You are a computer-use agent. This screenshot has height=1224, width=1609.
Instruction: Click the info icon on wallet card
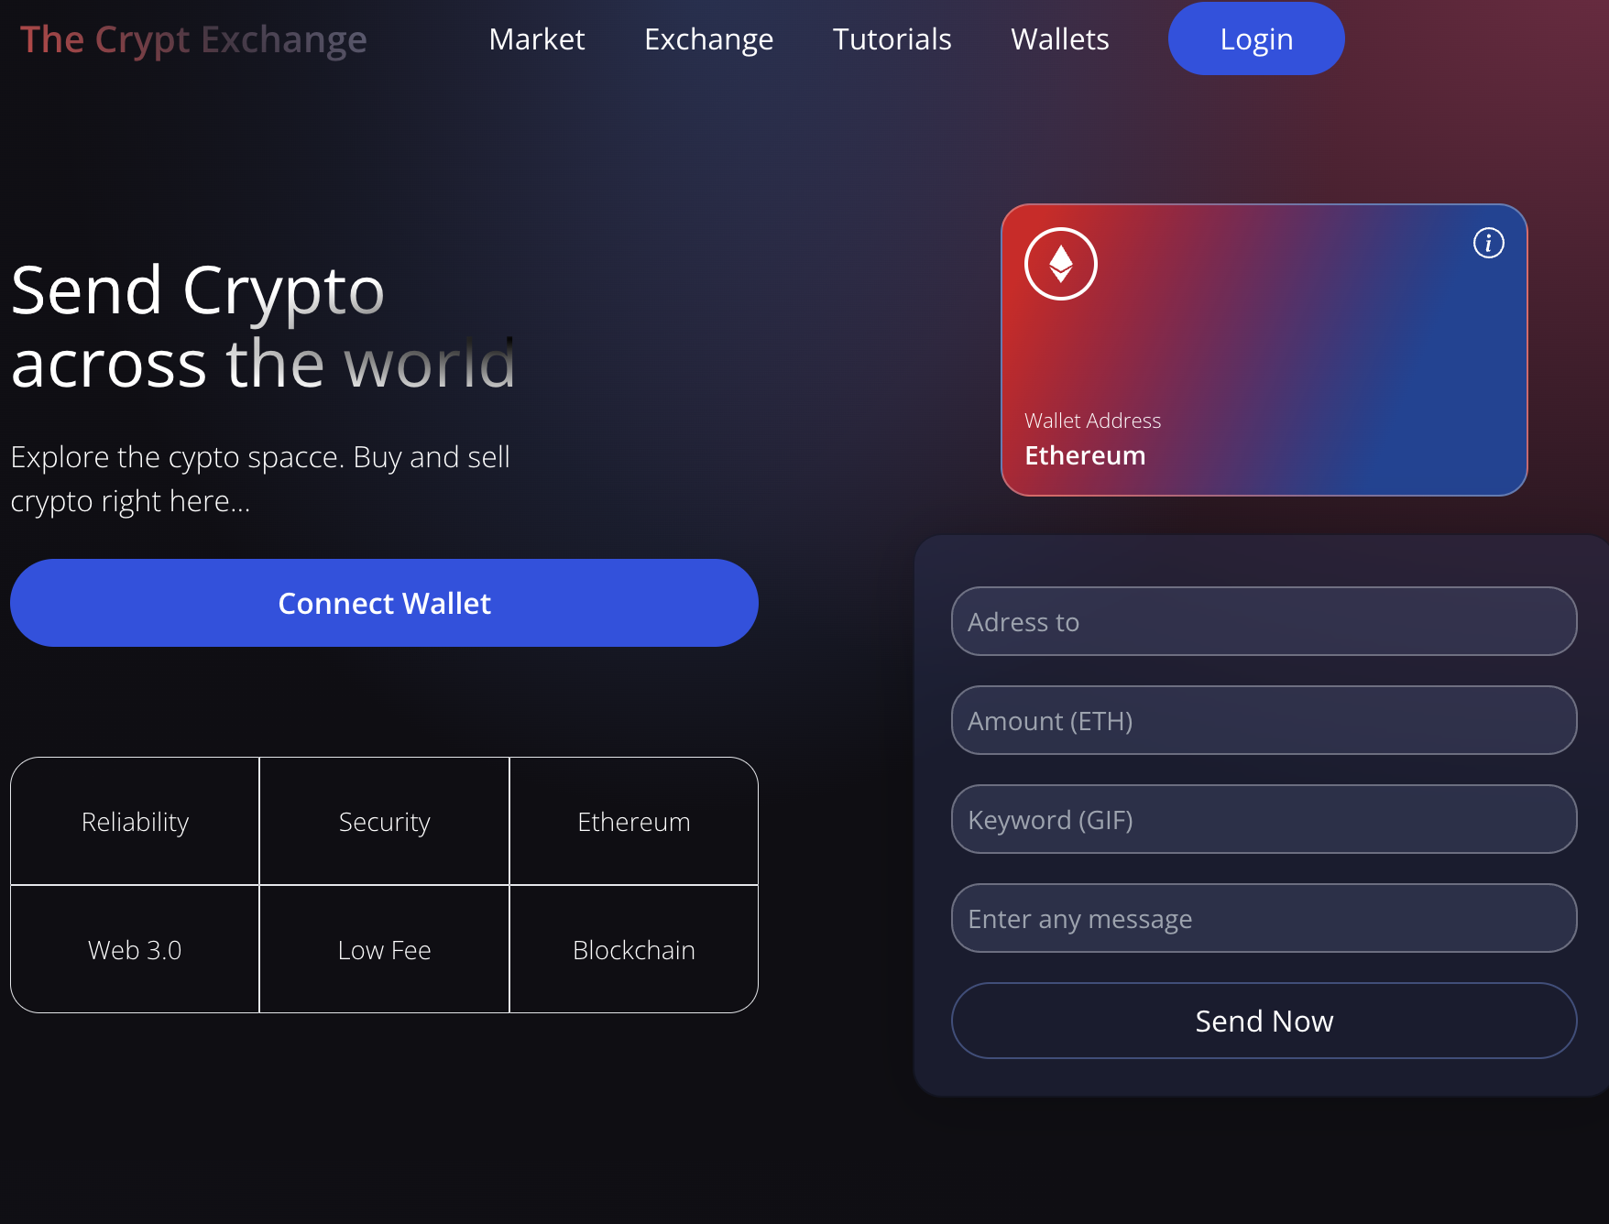tap(1488, 243)
